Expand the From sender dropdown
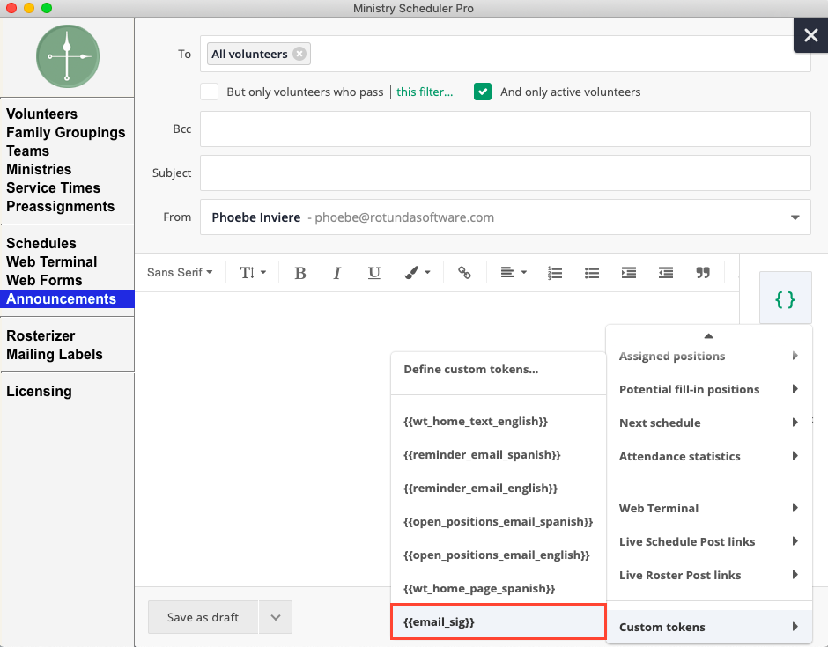The height and width of the screenshot is (647, 828). pos(795,217)
